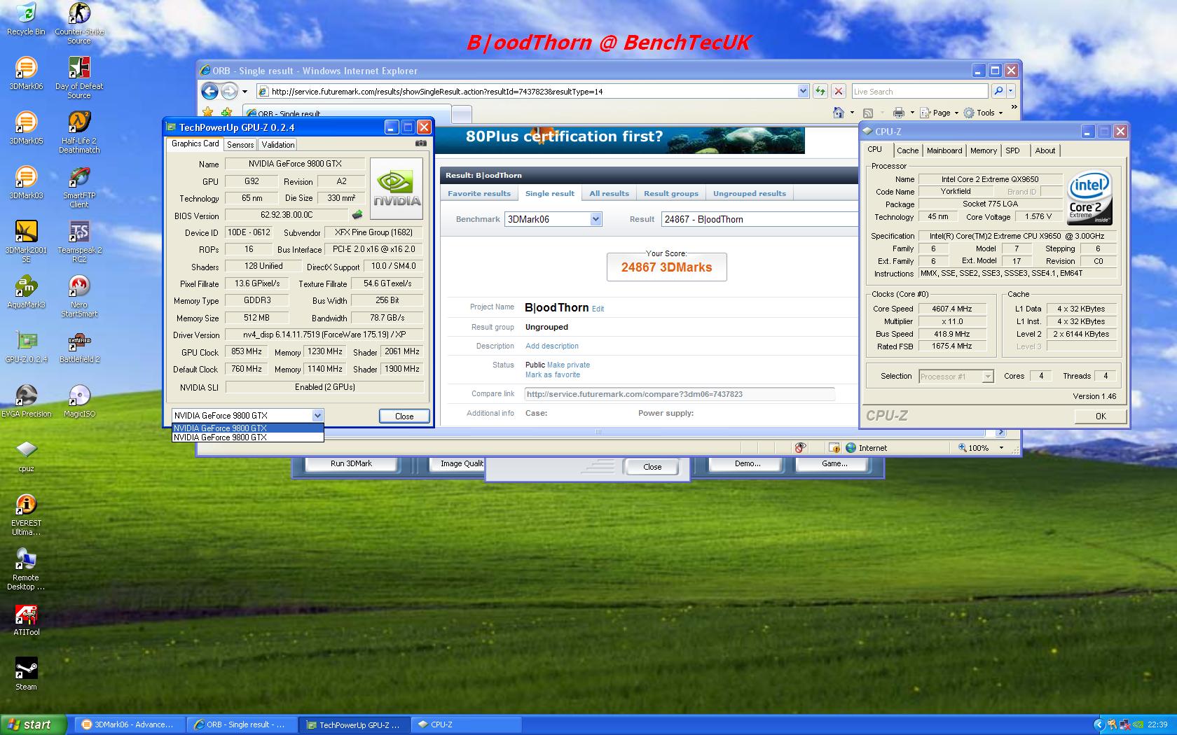The image size is (1177, 735).
Task: Open the 3DMark03 desktop shortcut
Action: coord(26,182)
